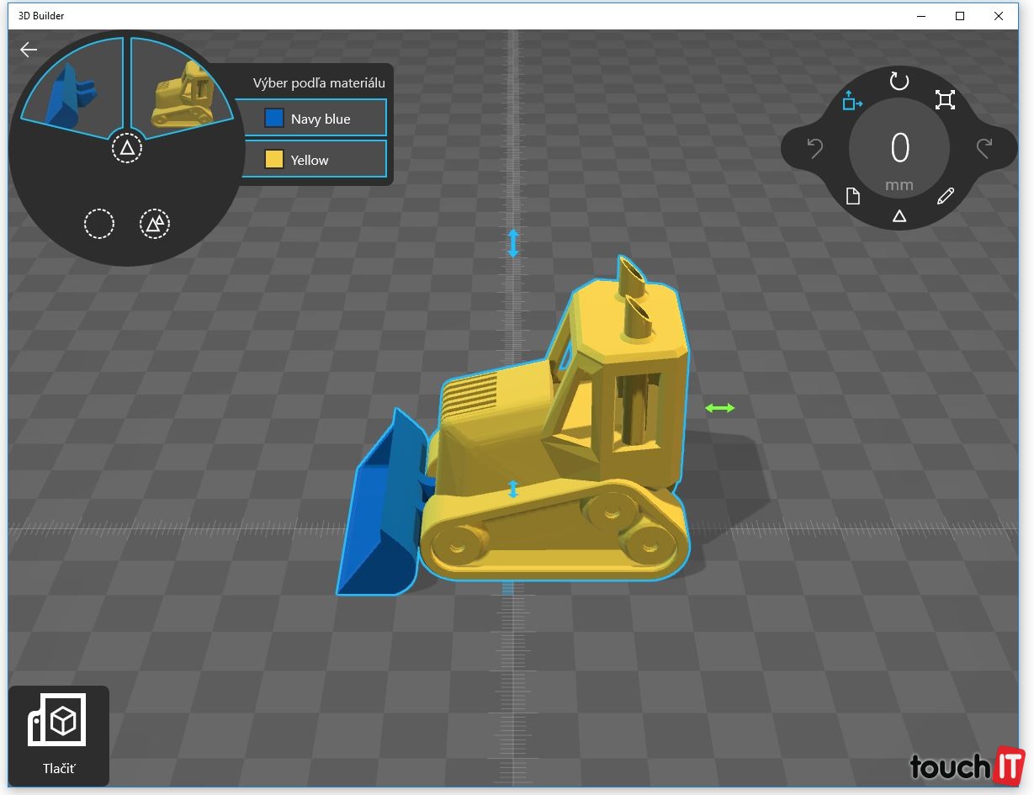
Task: Select the Navy blue material entry
Action: click(310, 119)
